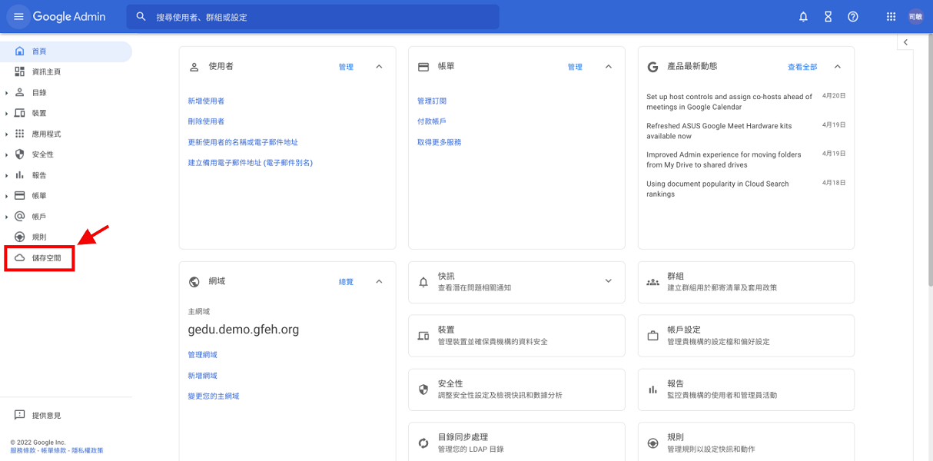Expand the 應用程式 sidebar section arrow
This screenshot has height=461, width=933.
(x=7, y=134)
